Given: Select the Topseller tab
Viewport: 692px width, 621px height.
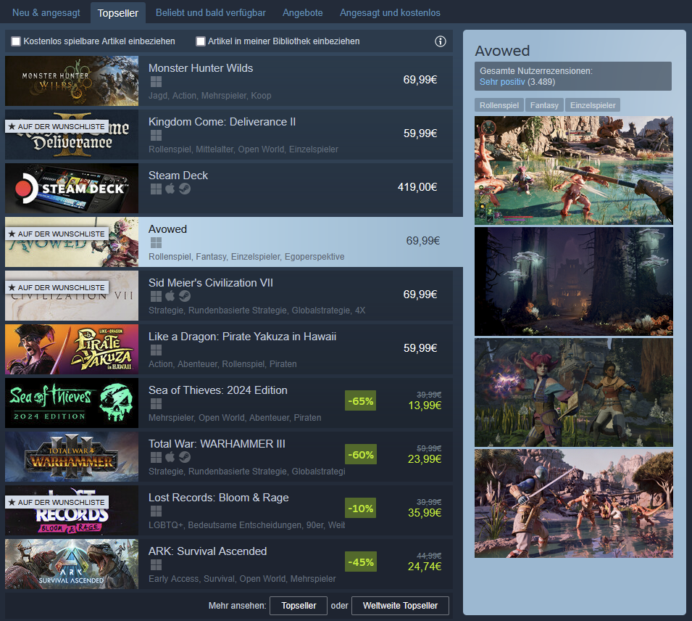Looking at the screenshot, I should click(118, 13).
